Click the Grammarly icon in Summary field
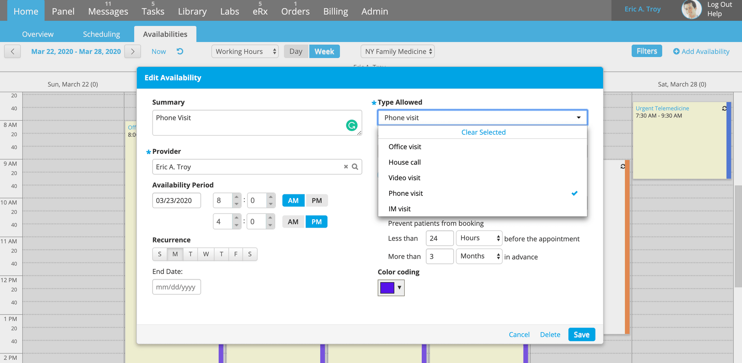742x363 pixels. click(351, 125)
